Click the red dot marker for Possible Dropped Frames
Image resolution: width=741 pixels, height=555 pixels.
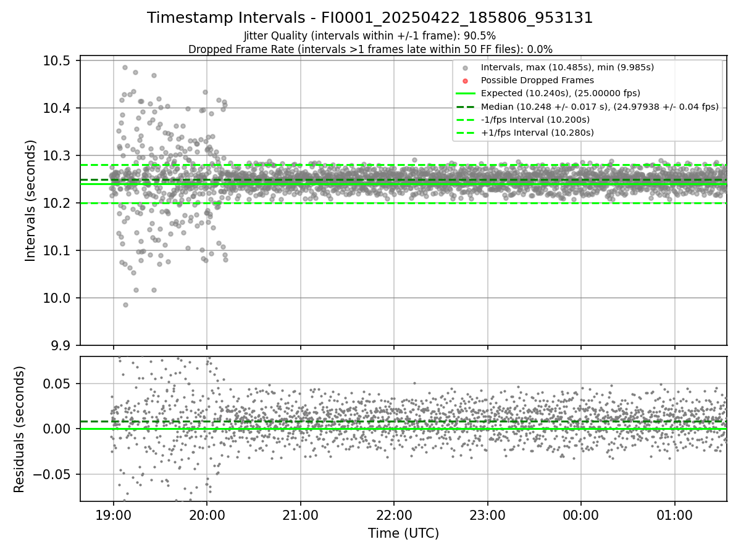466,81
